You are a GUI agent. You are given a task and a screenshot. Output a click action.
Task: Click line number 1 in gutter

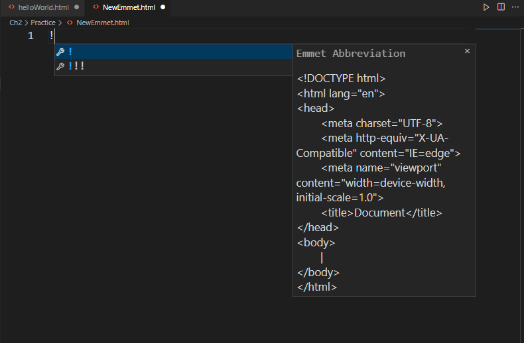point(31,36)
